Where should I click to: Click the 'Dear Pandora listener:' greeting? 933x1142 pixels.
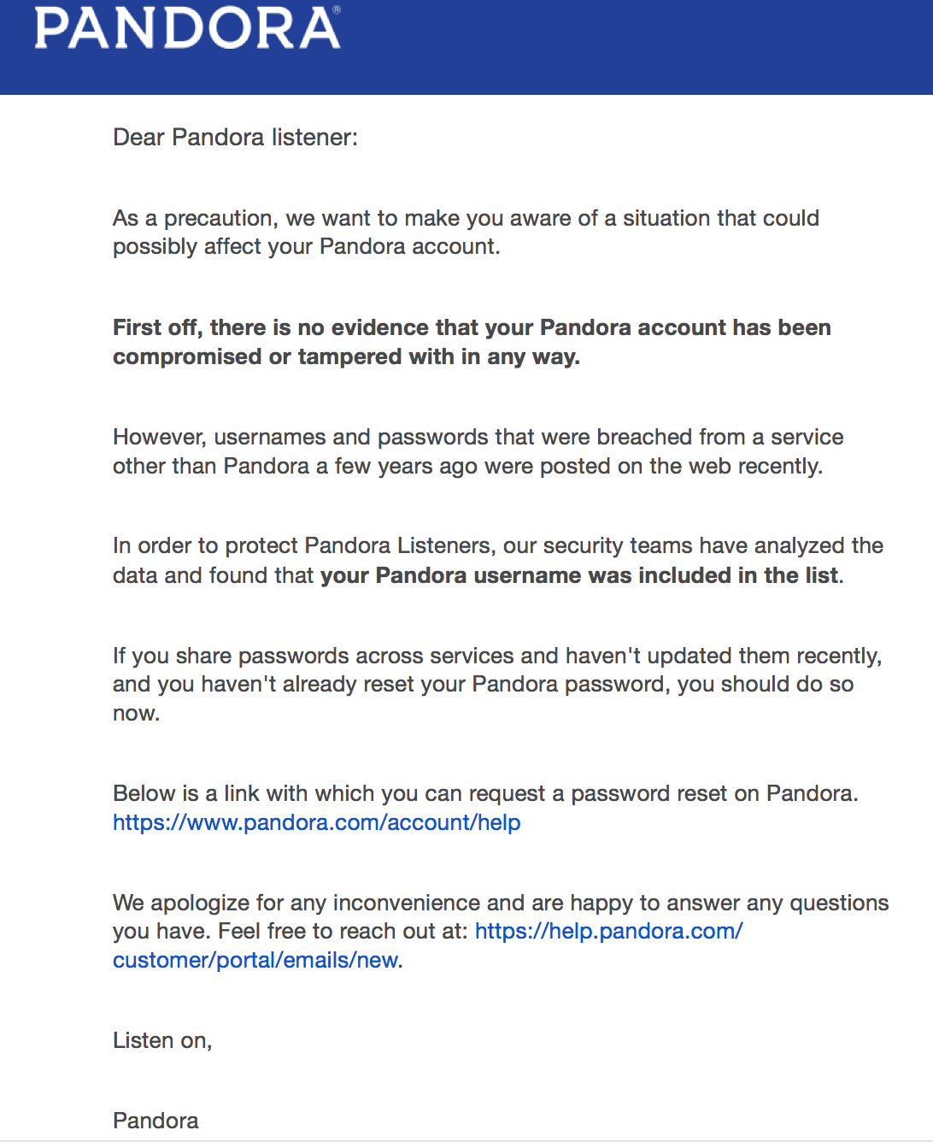(235, 138)
